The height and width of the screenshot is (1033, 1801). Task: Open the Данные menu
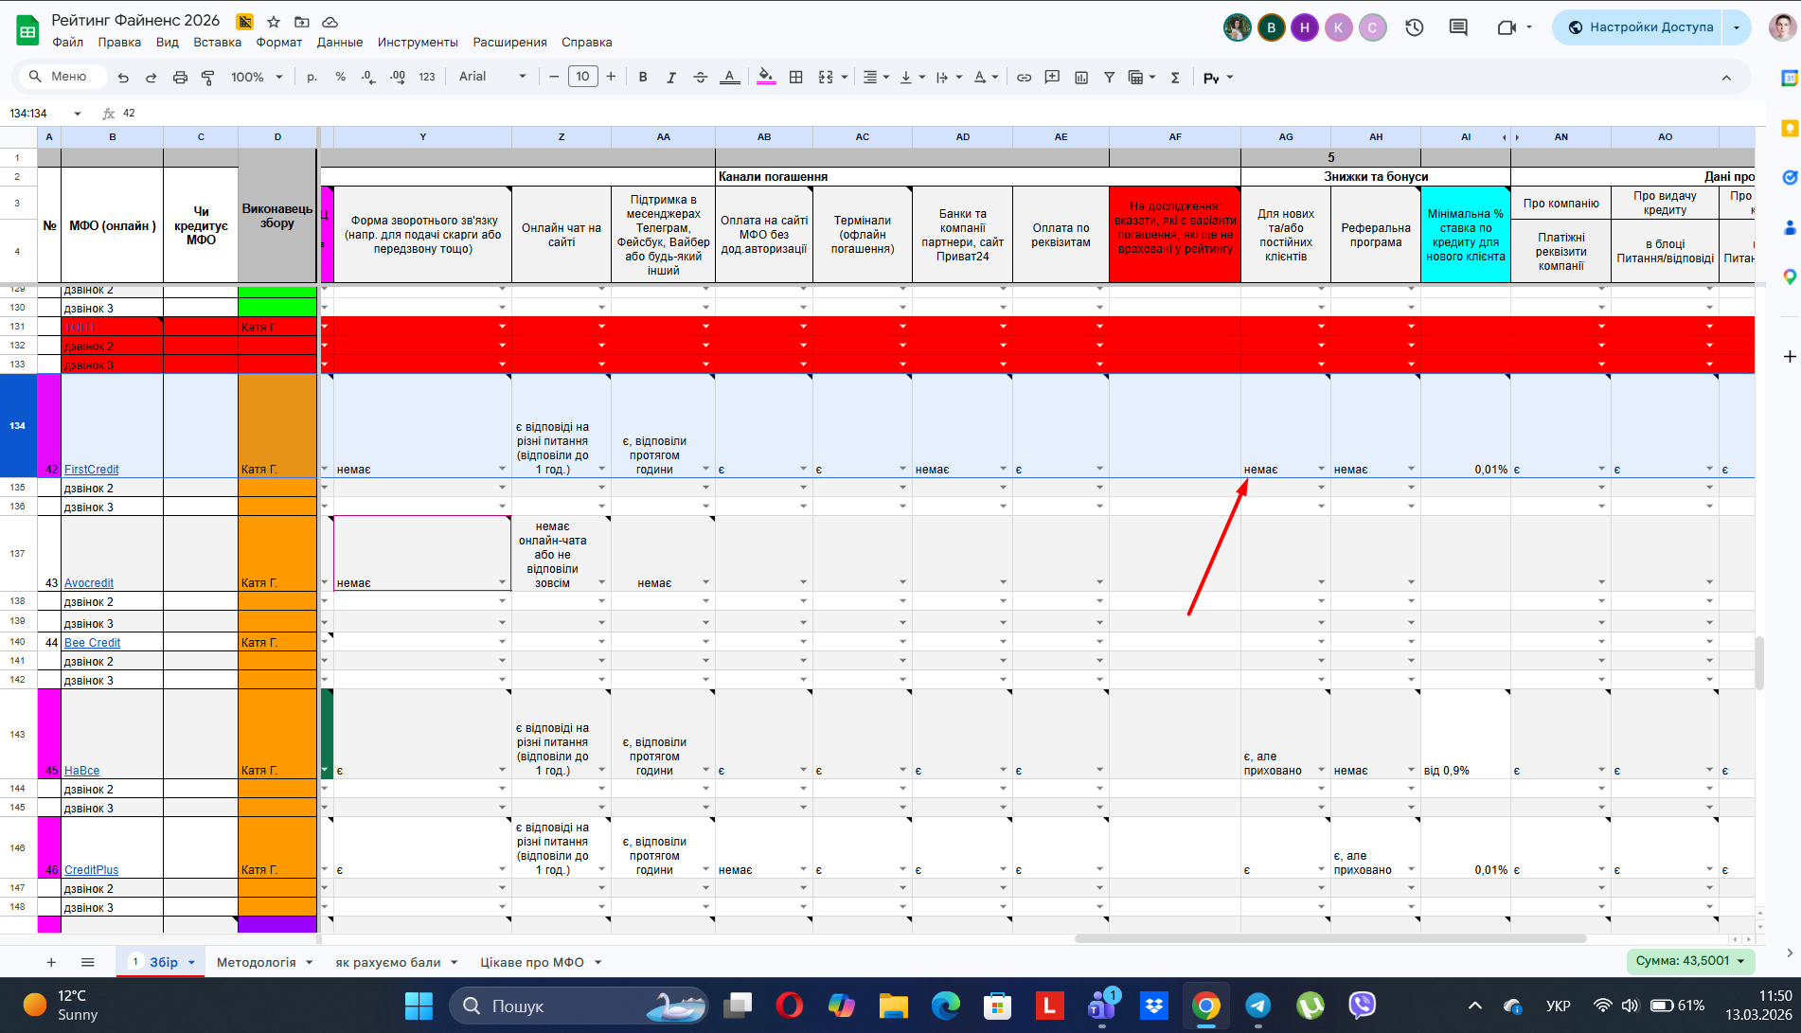click(339, 43)
